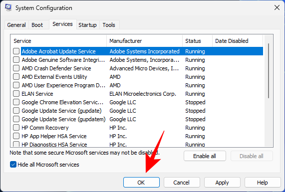Click Running status of ELAN Service
This screenshot has width=285, height=192.
(195, 94)
